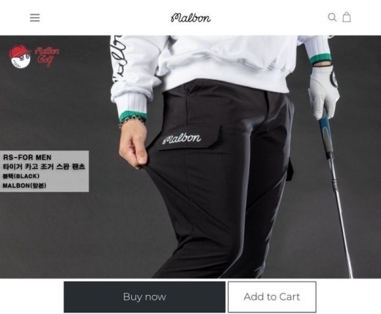Image resolution: width=381 pixels, height=314 pixels.
Task: Click the RS-FOR MEN label text
Action: coord(27,157)
